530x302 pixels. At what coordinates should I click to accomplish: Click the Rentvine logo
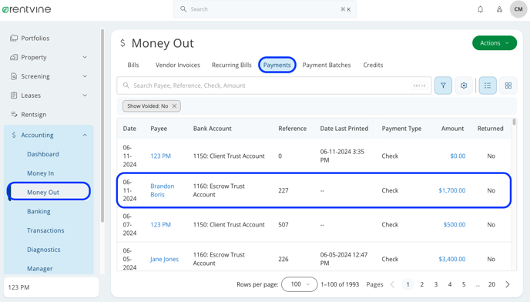[26, 9]
